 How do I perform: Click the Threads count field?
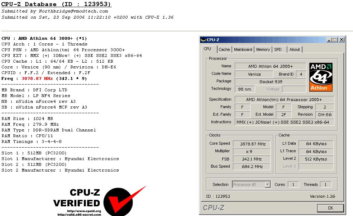click(325, 184)
